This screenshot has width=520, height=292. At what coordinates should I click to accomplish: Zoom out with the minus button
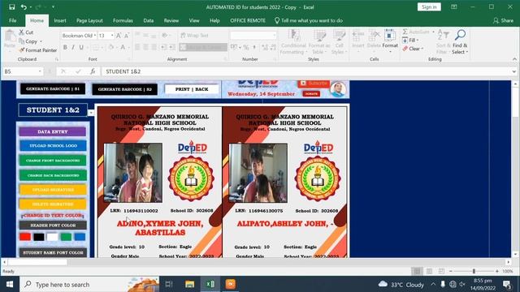(451, 271)
